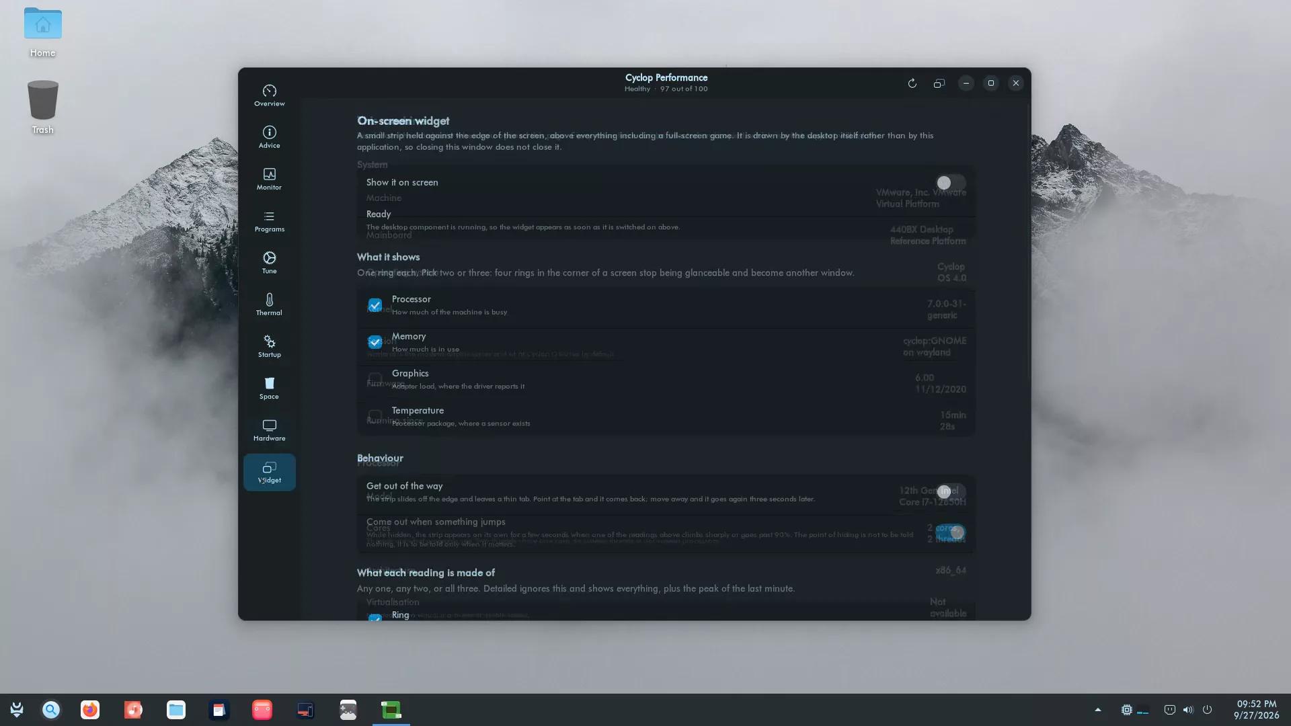The image size is (1291, 726).
Task: Click the 'Healthy · 97 out of 100' status
Action: tap(666, 89)
